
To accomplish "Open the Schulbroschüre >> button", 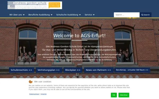I will tap(21, 70).
